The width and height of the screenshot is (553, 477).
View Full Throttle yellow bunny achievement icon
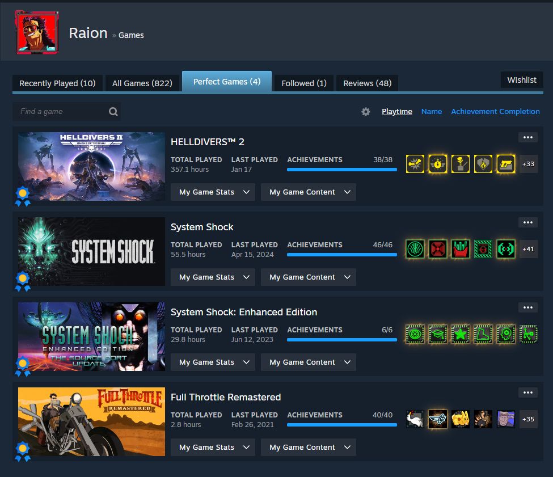pos(460,419)
